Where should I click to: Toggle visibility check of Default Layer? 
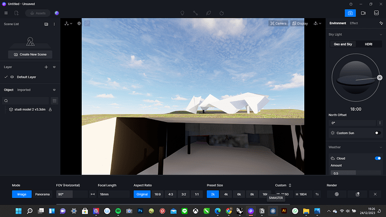pyautogui.click(x=6, y=77)
